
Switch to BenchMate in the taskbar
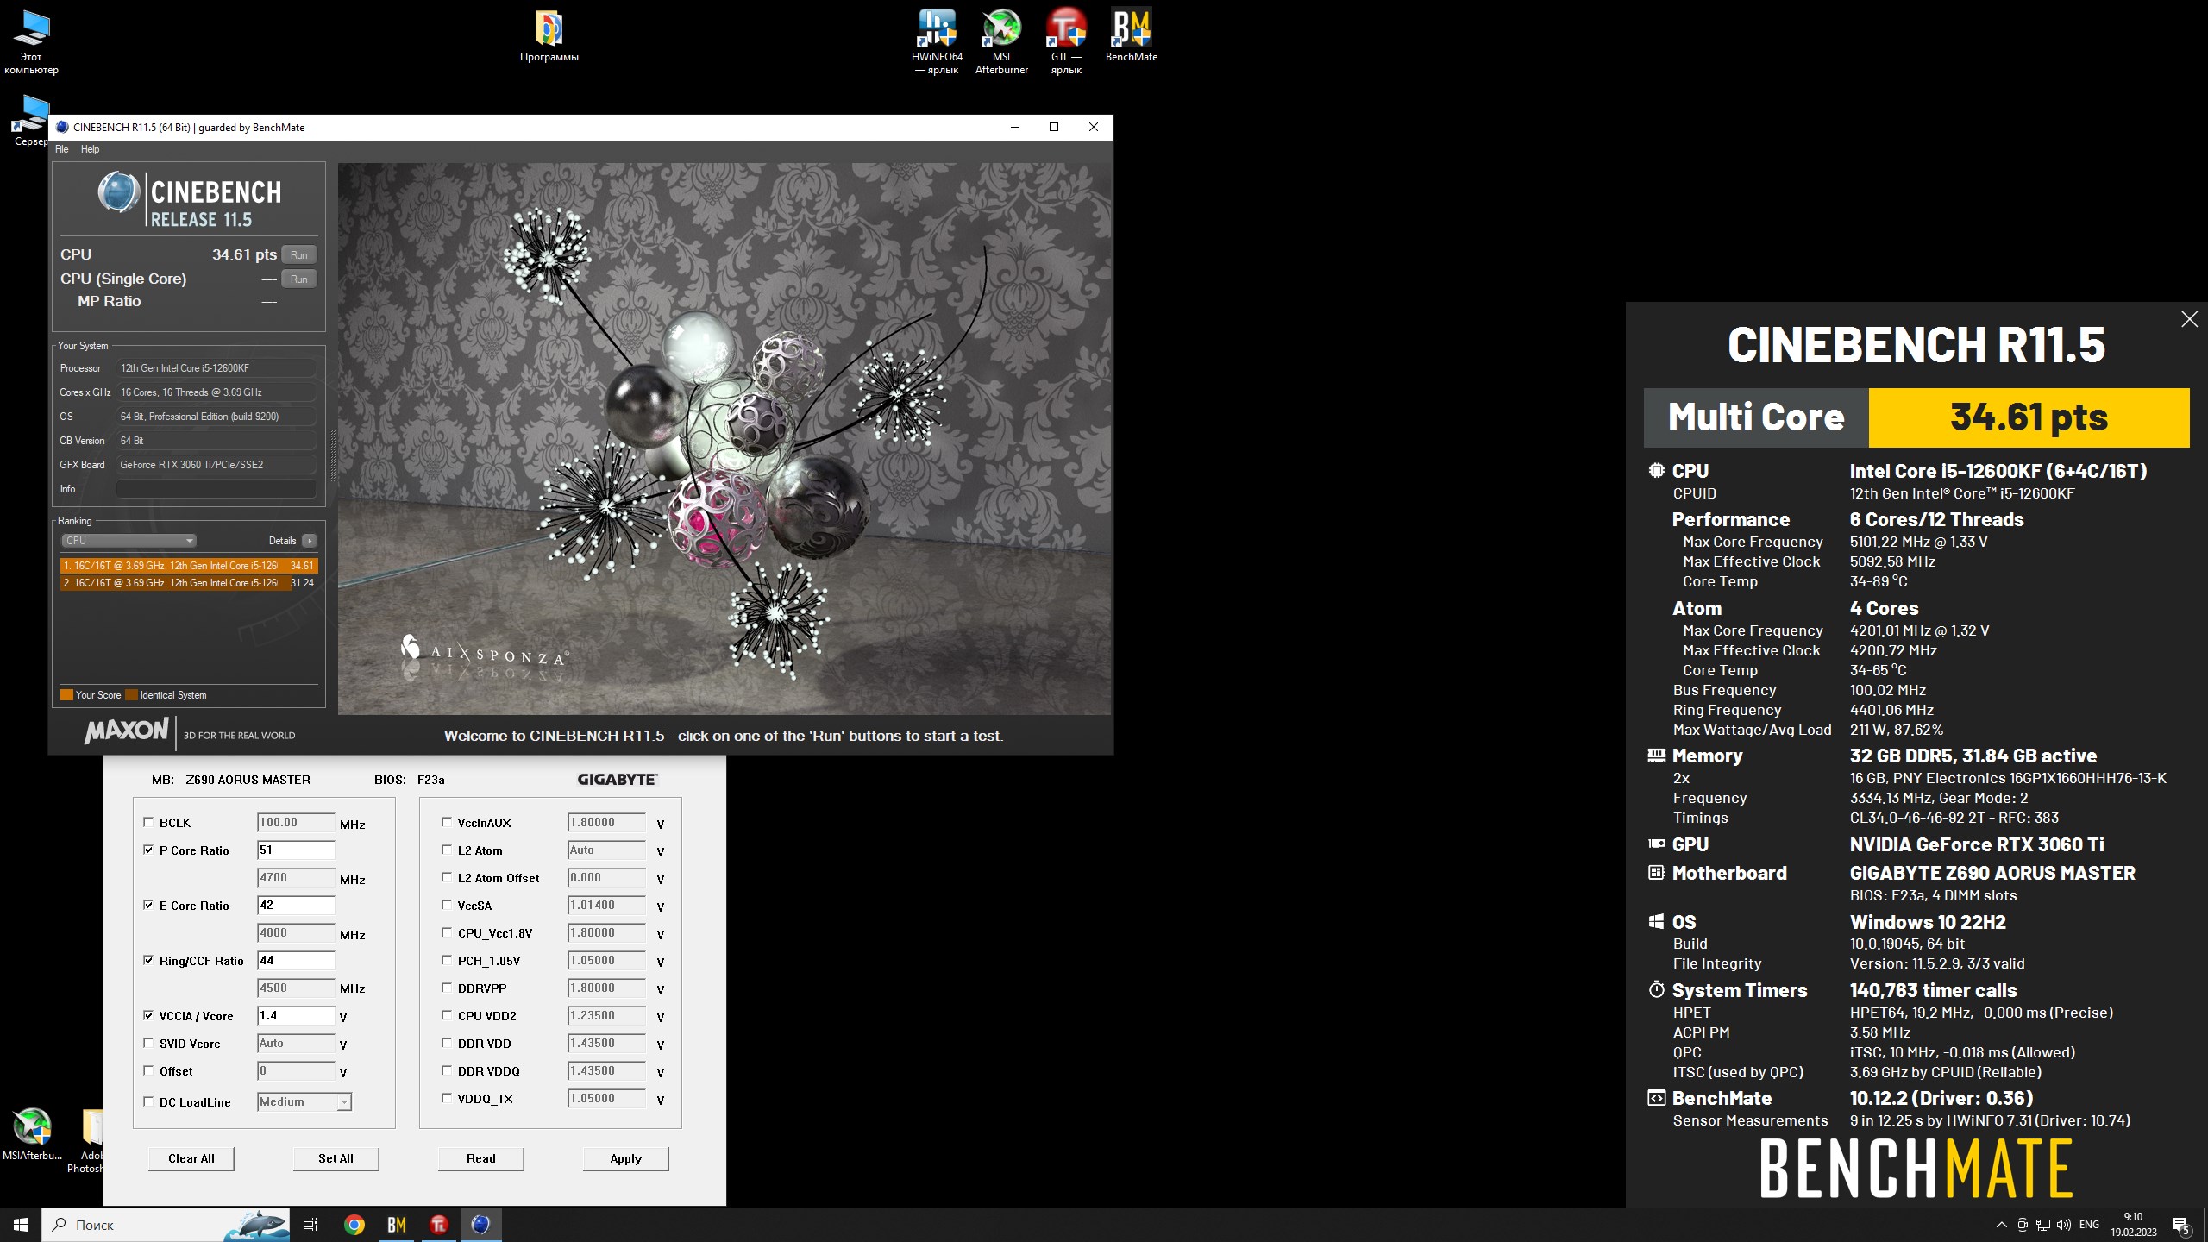point(397,1225)
